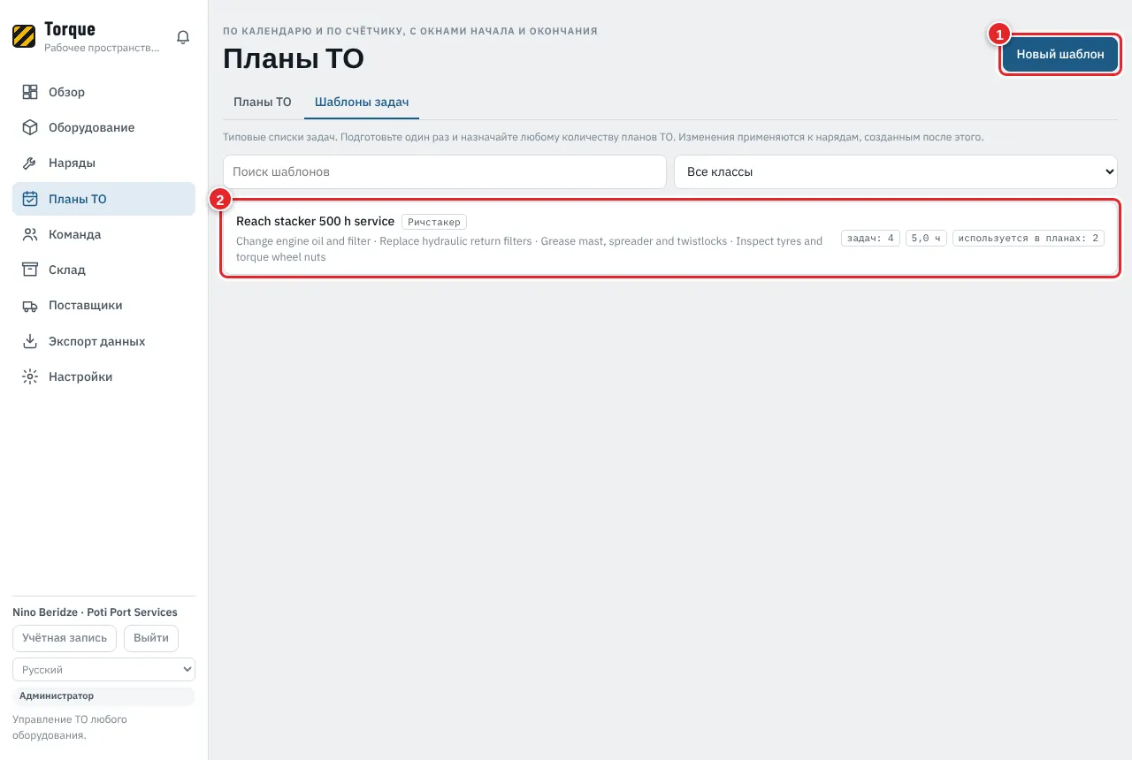
Task: Click the Оборудование cube icon
Action: click(30, 127)
